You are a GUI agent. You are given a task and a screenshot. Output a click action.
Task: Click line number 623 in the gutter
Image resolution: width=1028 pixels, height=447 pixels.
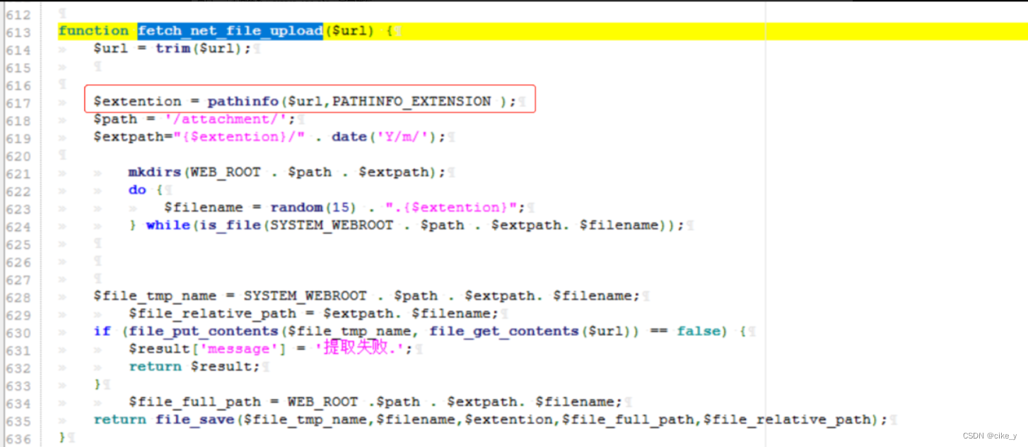pos(18,209)
